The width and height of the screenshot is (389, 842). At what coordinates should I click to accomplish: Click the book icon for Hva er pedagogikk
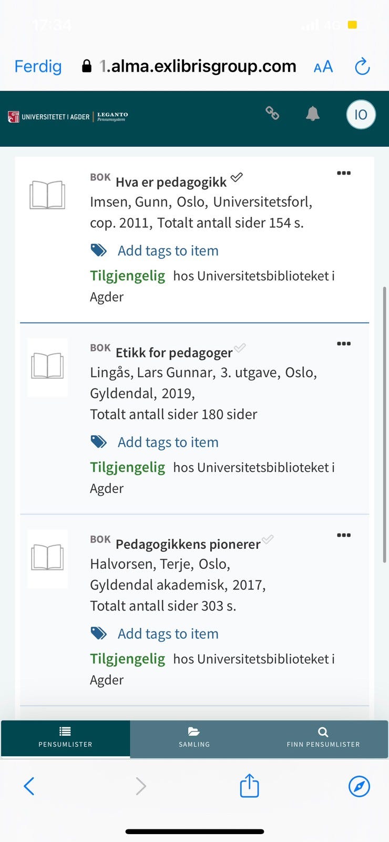pyautogui.click(x=47, y=195)
